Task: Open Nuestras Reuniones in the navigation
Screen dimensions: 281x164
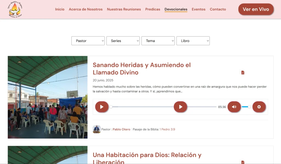Action: [x=124, y=9]
